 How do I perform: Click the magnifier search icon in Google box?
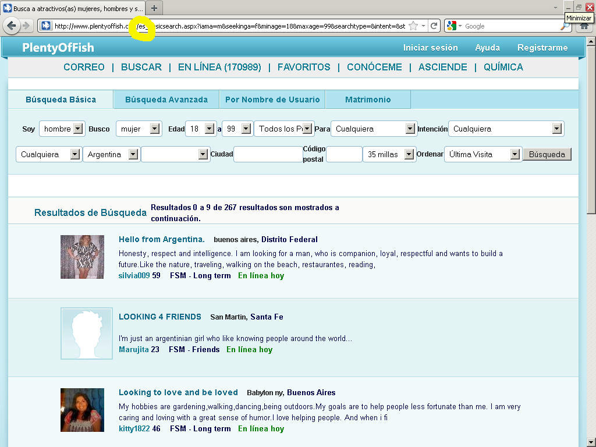(x=565, y=26)
